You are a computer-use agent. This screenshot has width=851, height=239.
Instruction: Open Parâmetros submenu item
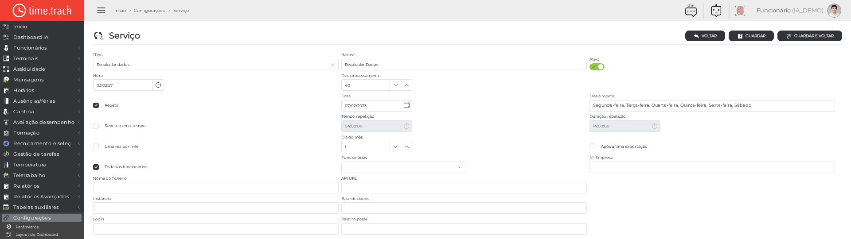point(27,227)
